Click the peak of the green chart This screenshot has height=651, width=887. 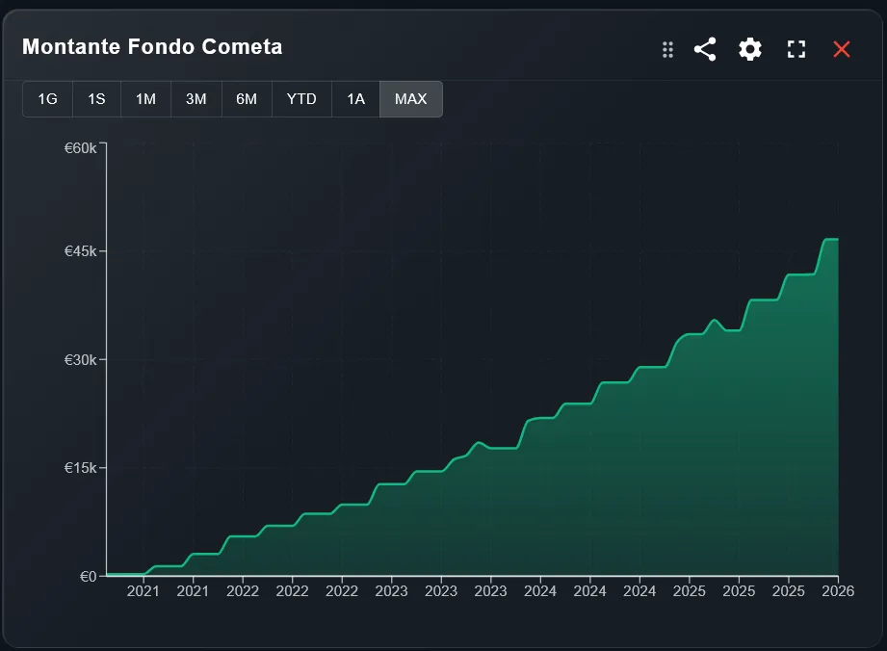[x=830, y=241]
